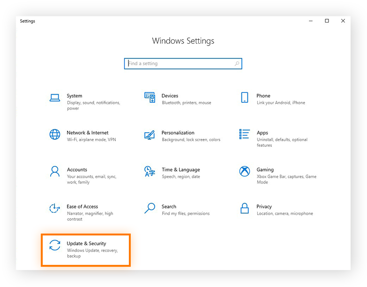Screen dimensions: 367x287
Task: Click the Personalization paintbrush icon
Action: [x=150, y=135]
